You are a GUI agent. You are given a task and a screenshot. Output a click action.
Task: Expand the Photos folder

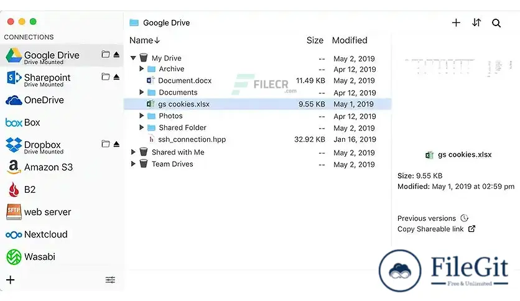(x=142, y=116)
